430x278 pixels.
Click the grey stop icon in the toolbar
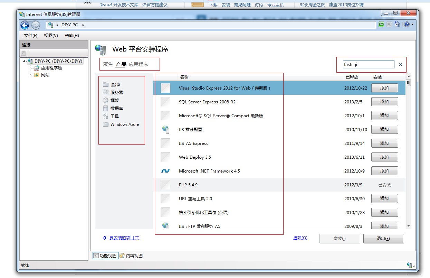[x=389, y=25]
